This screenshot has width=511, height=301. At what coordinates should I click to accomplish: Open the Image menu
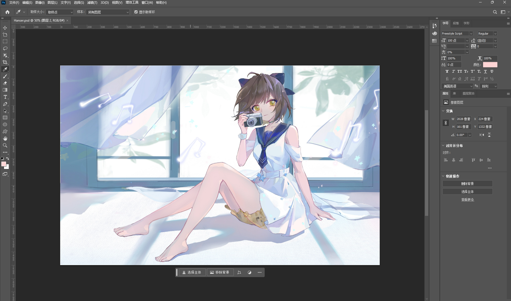pos(40,3)
